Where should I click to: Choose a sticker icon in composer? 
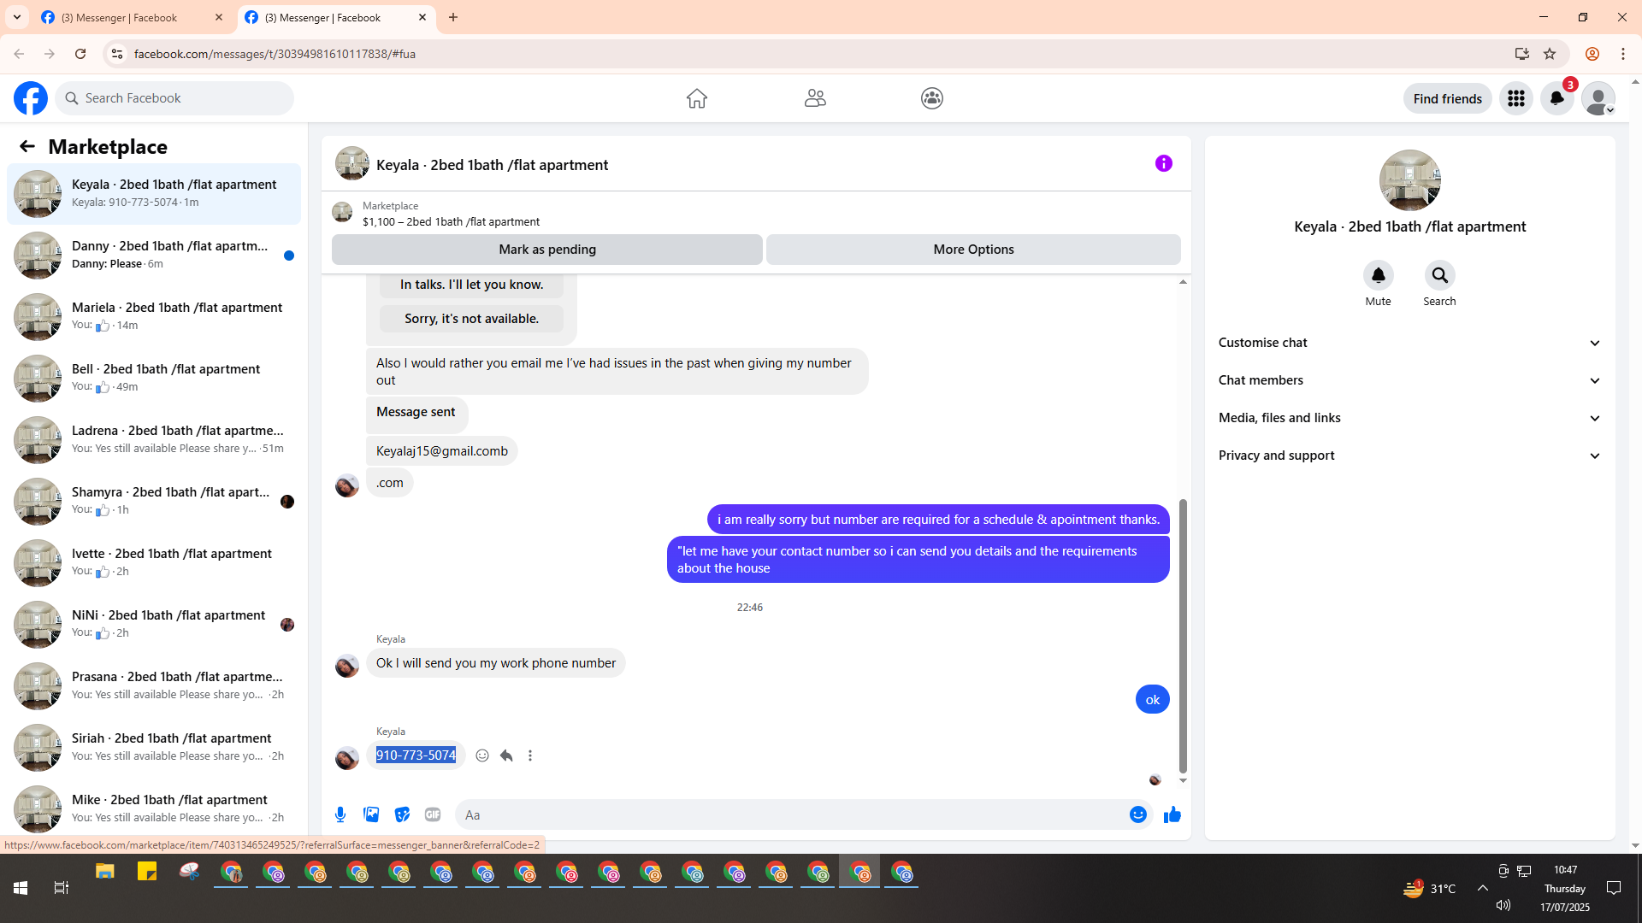[402, 814]
